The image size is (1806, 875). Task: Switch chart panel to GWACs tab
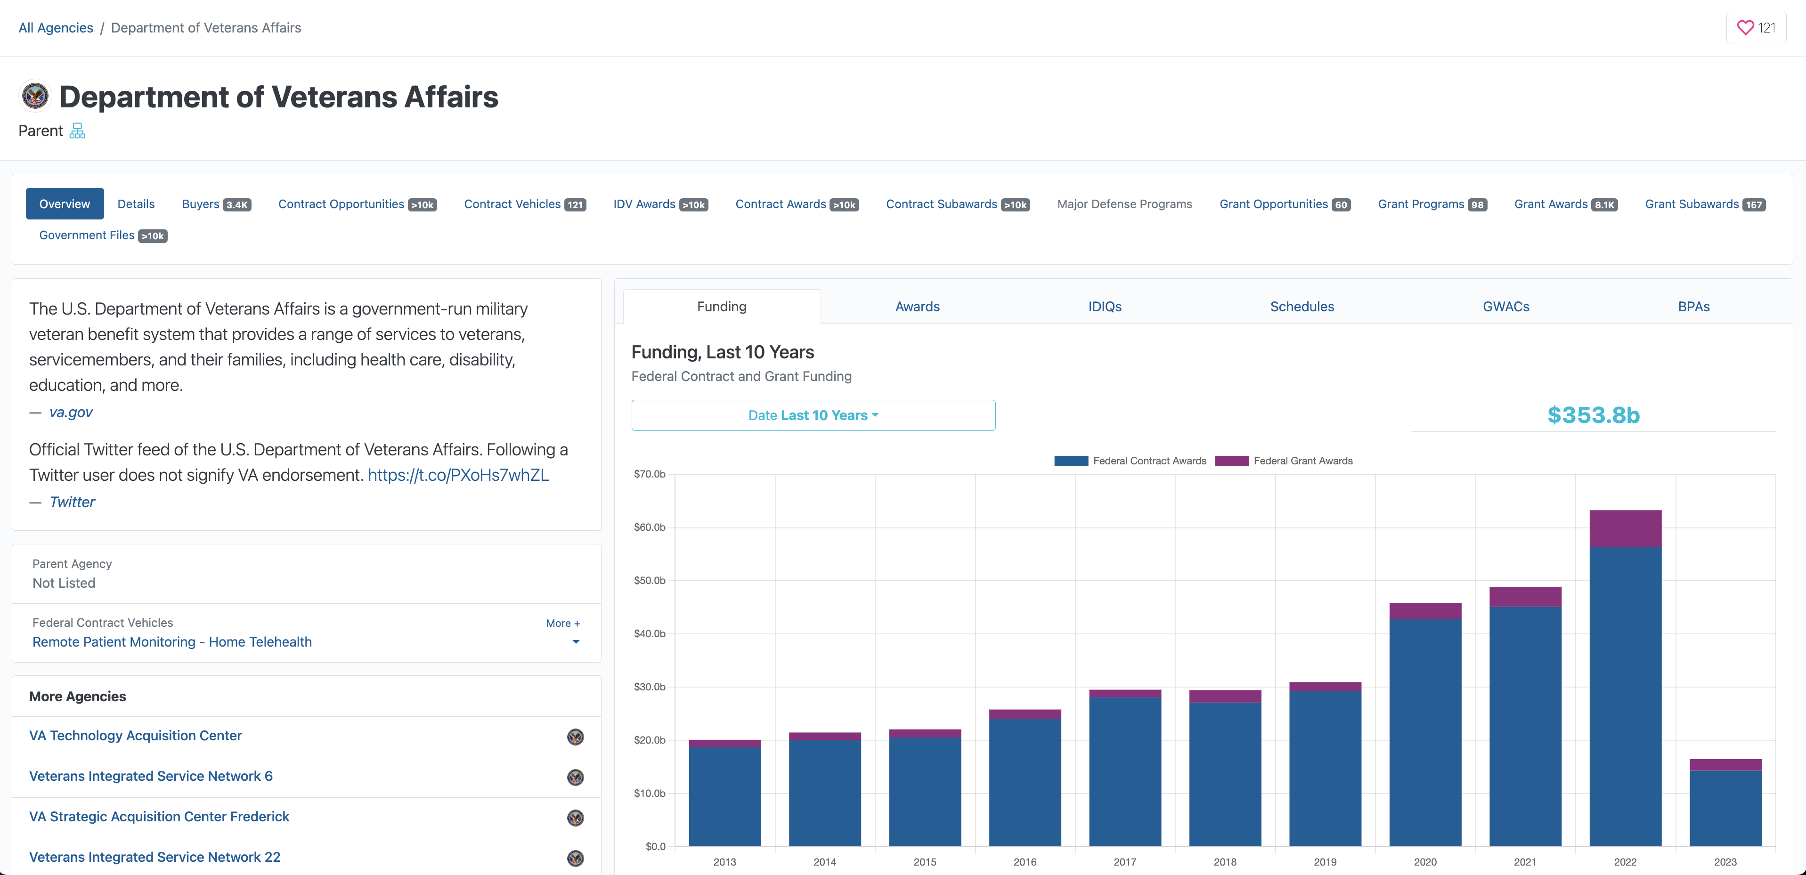1506,307
